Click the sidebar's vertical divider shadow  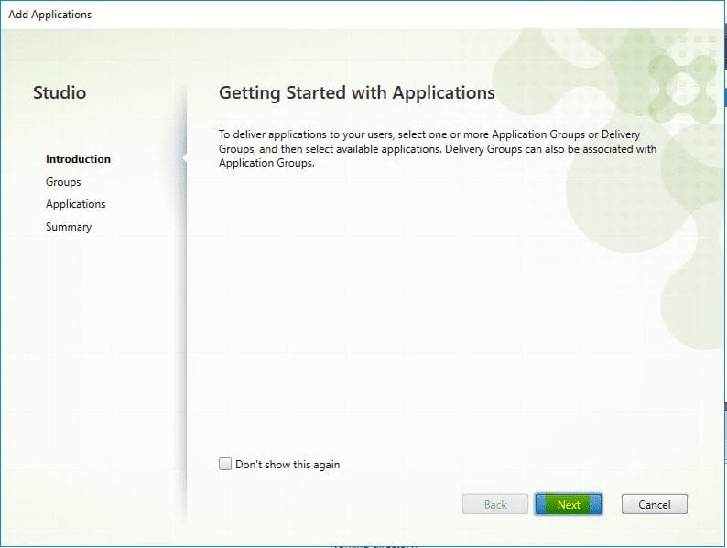[x=186, y=320]
